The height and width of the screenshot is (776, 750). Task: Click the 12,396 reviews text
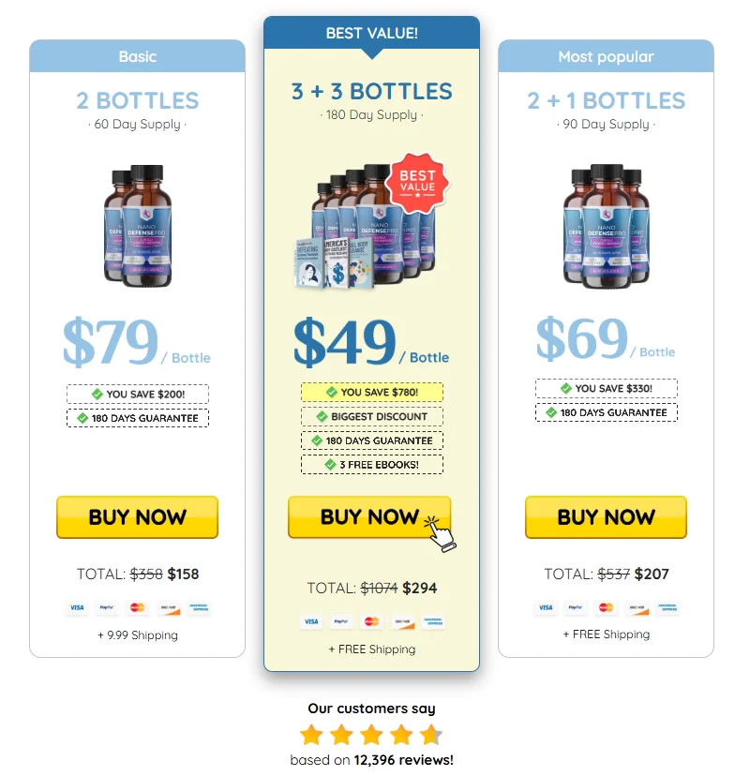pyautogui.click(x=403, y=760)
